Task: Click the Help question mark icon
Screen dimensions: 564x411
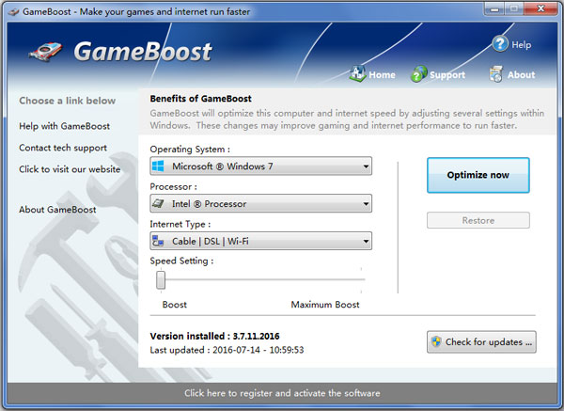Action: coord(500,44)
